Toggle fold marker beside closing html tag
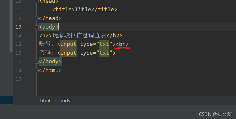The image size is (236, 119). (37, 70)
